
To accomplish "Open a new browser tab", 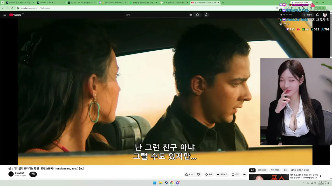I will pyautogui.click(x=223, y=3).
